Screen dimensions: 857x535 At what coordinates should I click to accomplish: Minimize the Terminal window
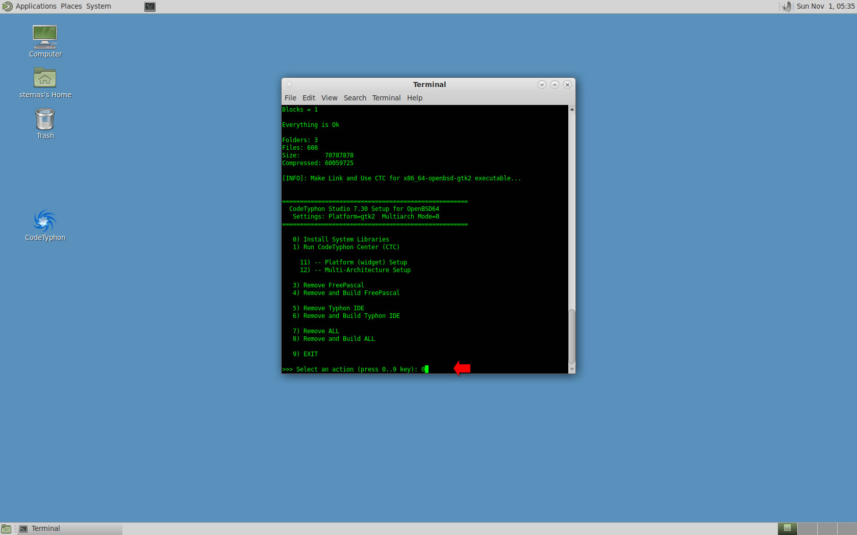pos(542,85)
